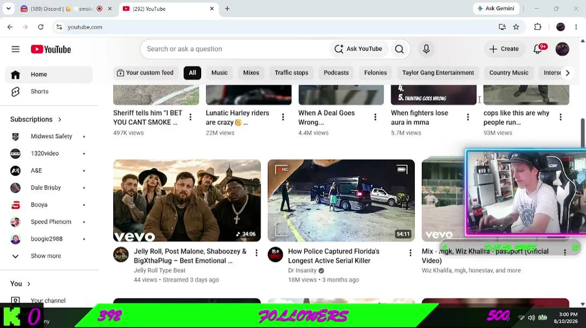Play the Florida Serial Killer video thumbnail
Screen dimensions: 586x328
[341, 200]
